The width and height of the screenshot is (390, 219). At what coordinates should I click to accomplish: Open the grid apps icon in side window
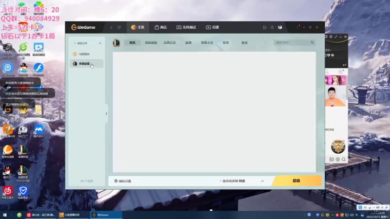tap(340, 72)
